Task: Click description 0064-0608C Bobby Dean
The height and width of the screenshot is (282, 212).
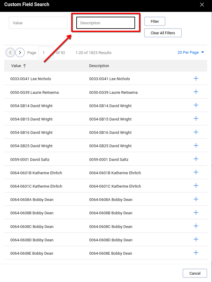Action: (x=111, y=227)
